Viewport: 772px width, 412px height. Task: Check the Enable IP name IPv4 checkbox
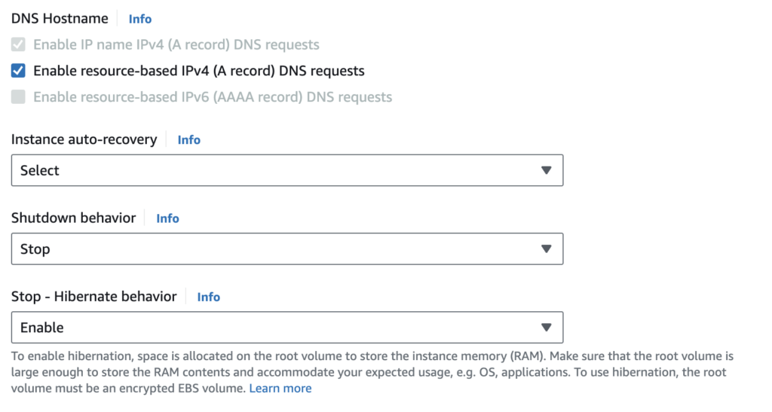click(19, 44)
